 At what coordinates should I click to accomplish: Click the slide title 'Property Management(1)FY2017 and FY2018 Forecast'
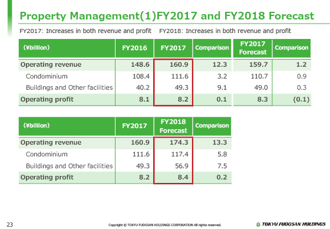(x=167, y=16)
